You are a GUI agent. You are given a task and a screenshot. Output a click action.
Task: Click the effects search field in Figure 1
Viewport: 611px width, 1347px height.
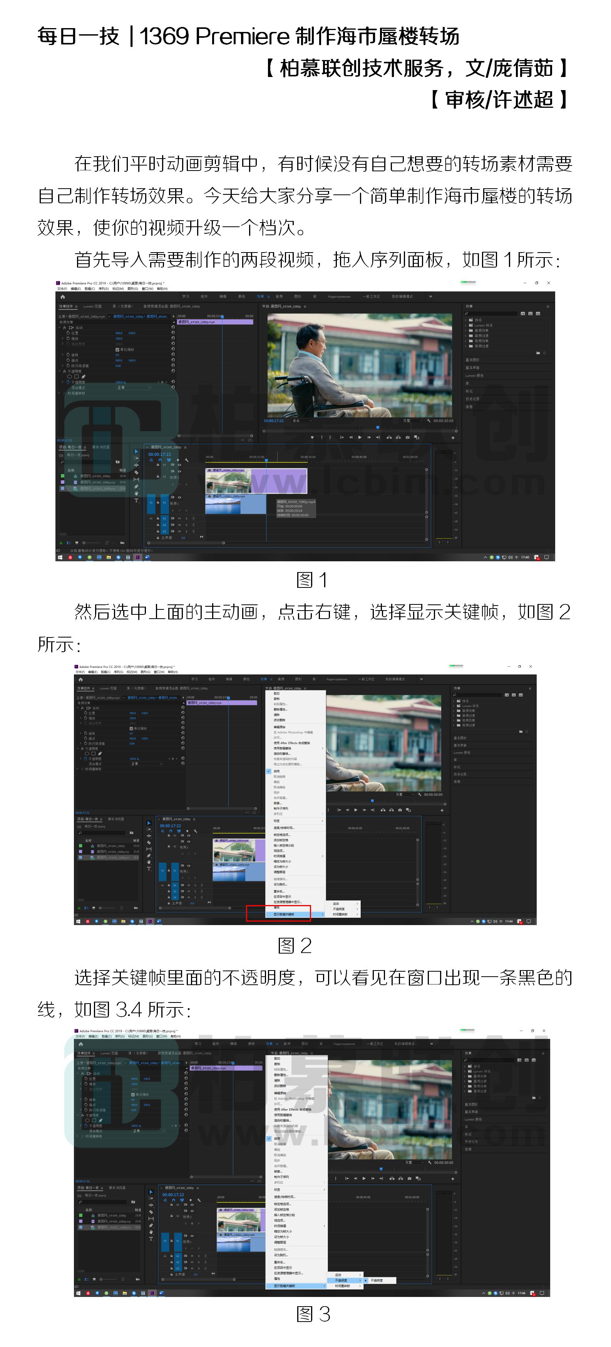[491, 314]
